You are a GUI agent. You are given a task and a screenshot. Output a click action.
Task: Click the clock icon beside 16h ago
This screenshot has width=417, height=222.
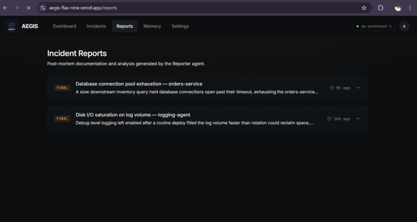pos(329,119)
